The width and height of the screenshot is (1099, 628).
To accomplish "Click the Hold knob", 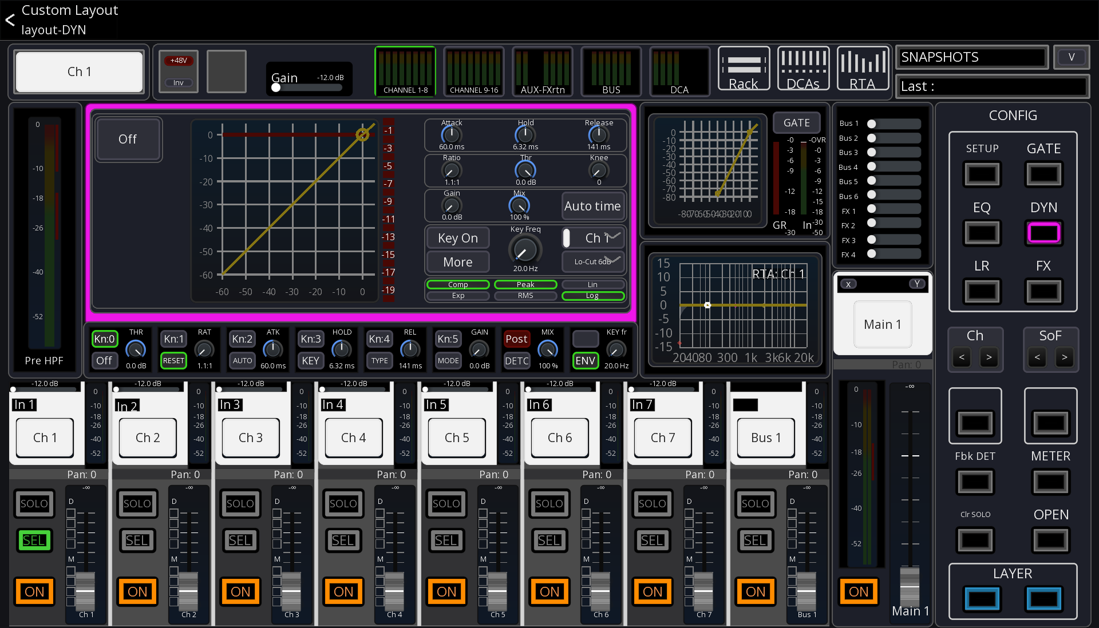I will point(525,135).
